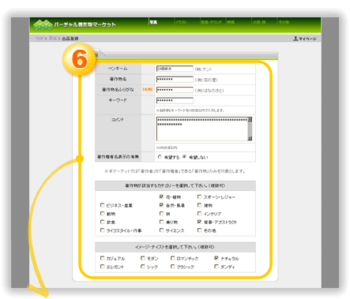Follow the TOP breadcrumb link
350x299 pixels.
[x=40, y=39]
